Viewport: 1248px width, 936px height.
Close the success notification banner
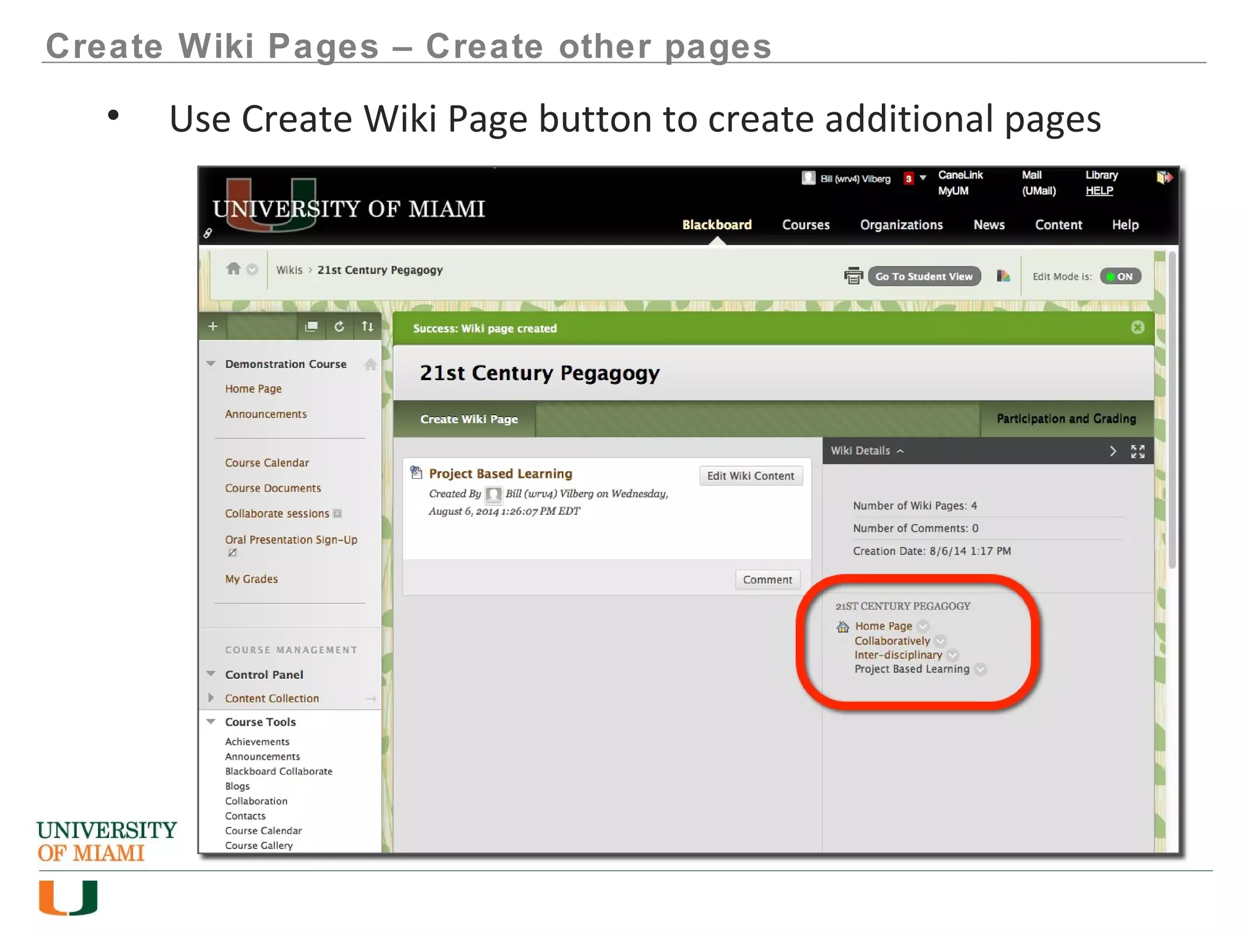(1137, 327)
